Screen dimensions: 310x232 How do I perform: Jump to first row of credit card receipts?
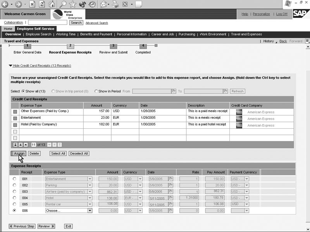point(15,145)
